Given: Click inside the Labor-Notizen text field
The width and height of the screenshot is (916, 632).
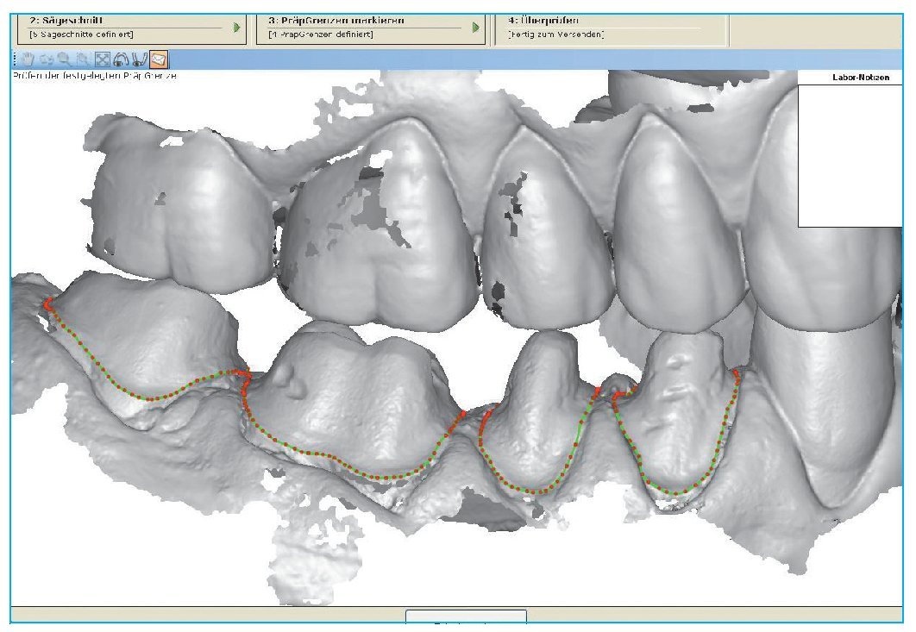Looking at the screenshot, I should click(x=850, y=155).
